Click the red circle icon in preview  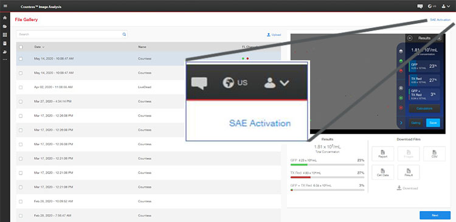[x=401, y=108]
